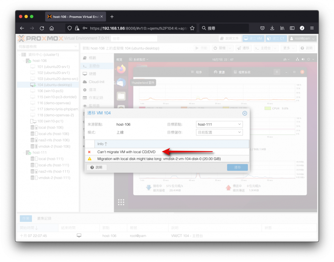
Task: Switch to the Cluster log tab
Action: (x=44, y=218)
